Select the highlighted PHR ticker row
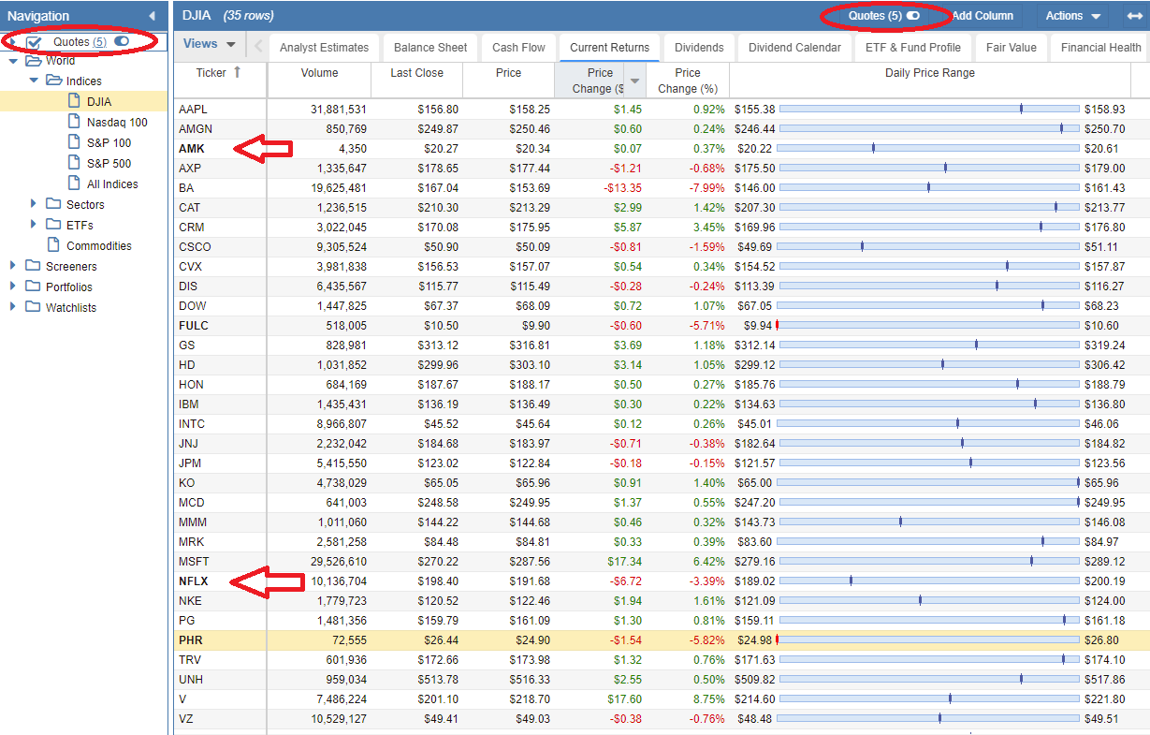1150x735 pixels. pyautogui.click(x=662, y=640)
